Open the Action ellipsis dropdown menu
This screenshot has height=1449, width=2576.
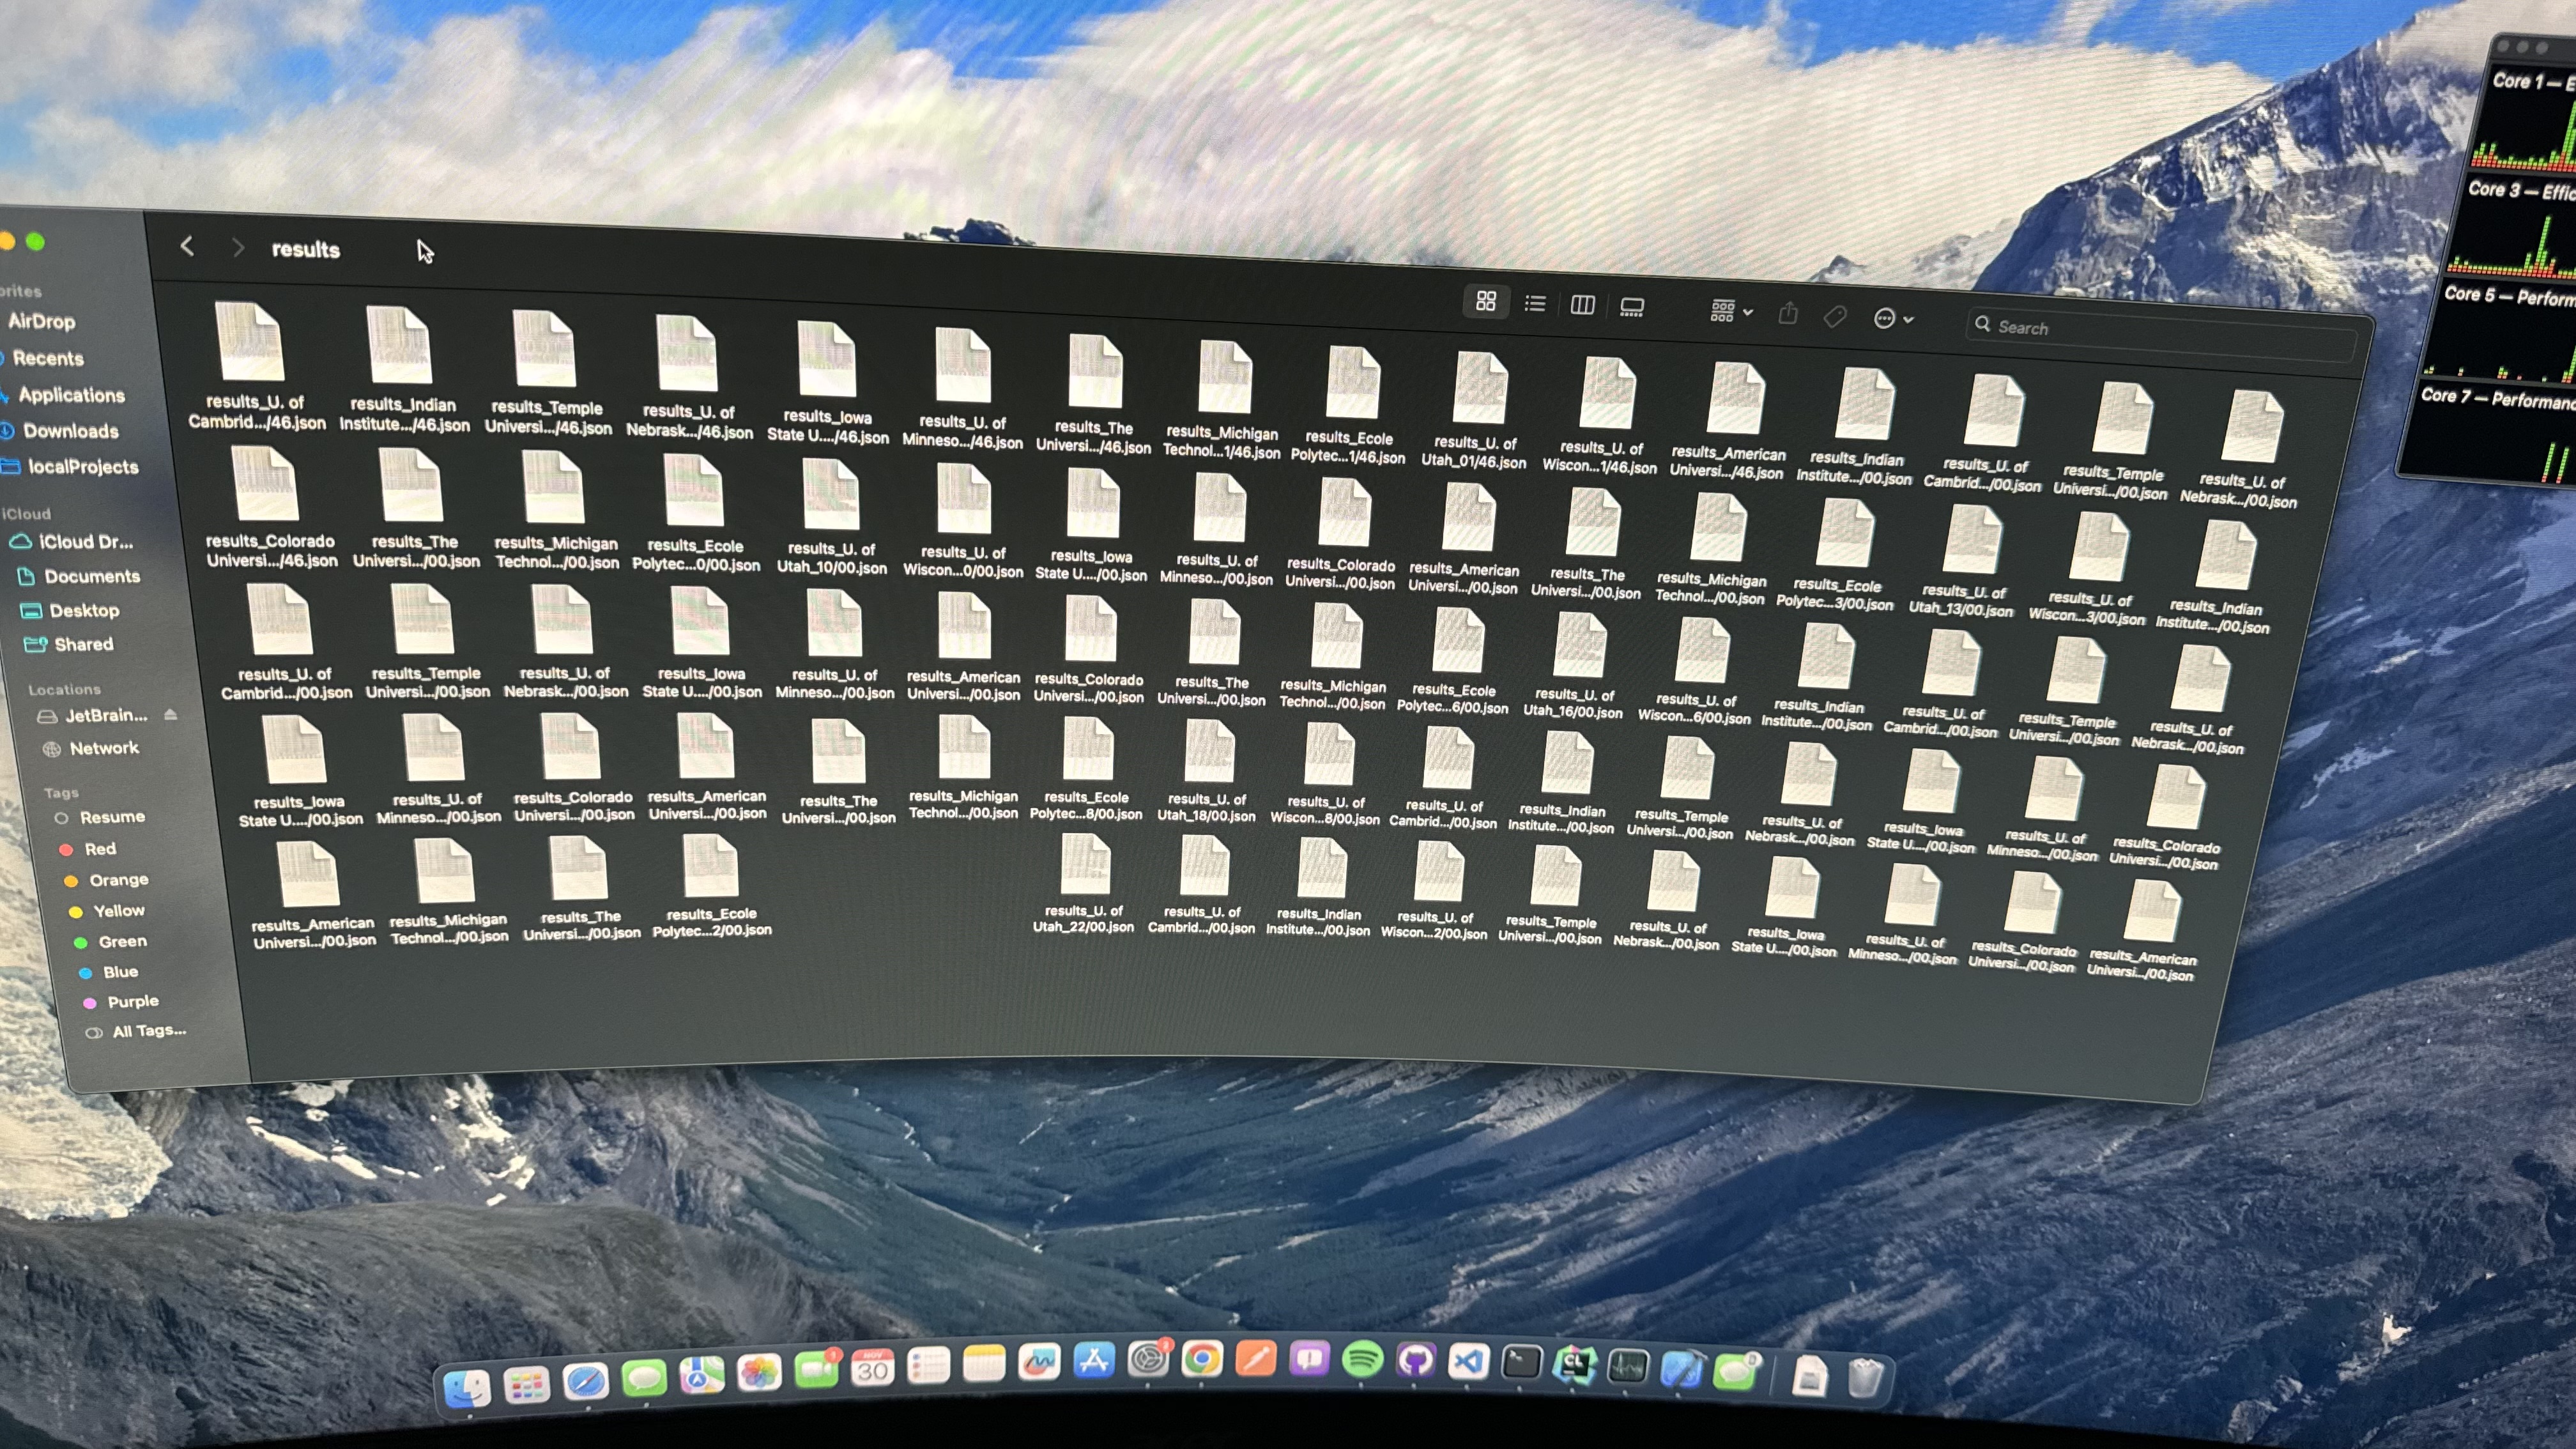pos(1892,319)
